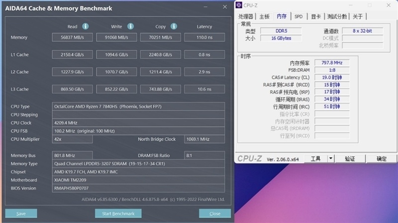The width and height of the screenshot is (398, 223).
Task: Click the DRAM:FSB Ratio value 8:1
Action: pos(204,155)
